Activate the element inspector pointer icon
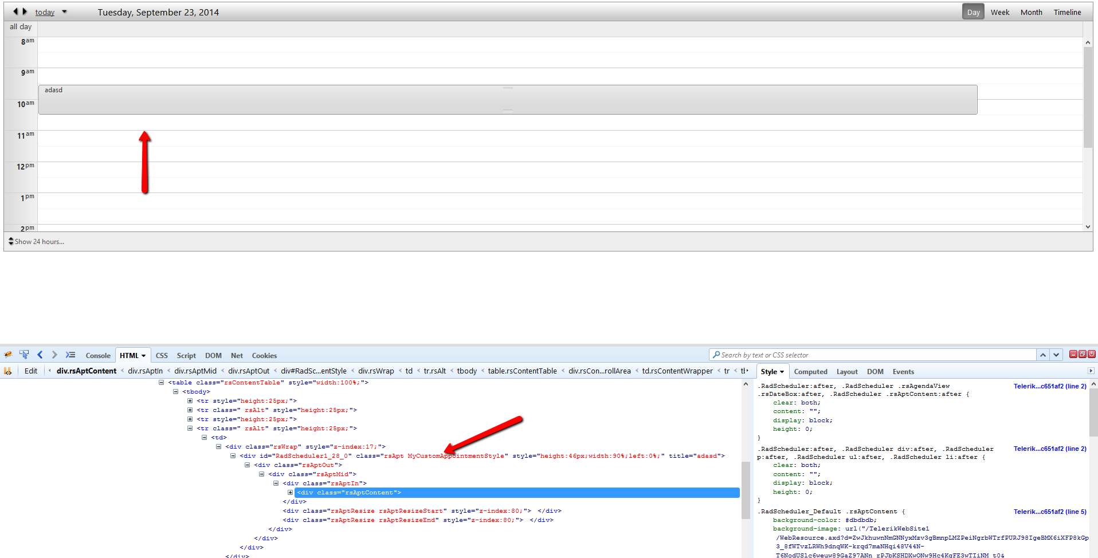The image size is (1098, 558). [x=24, y=355]
